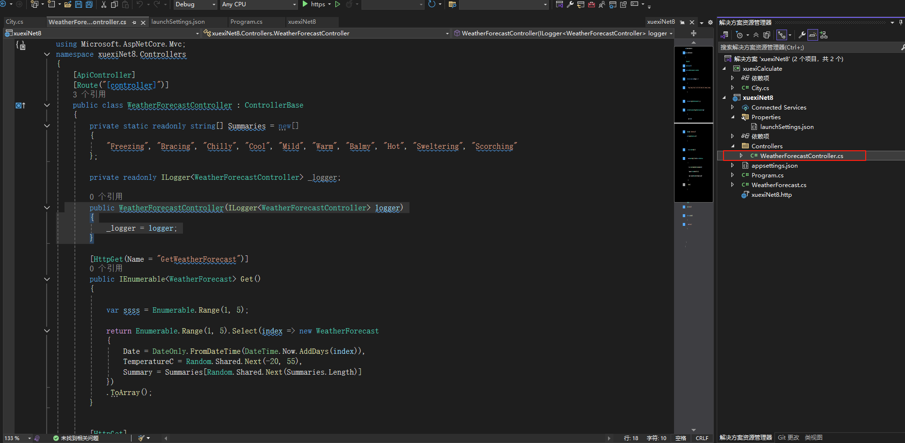The height and width of the screenshot is (443, 905).
Task: Collapse the Controllers folder in Solution Explorer
Action: pyautogui.click(x=733, y=146)
